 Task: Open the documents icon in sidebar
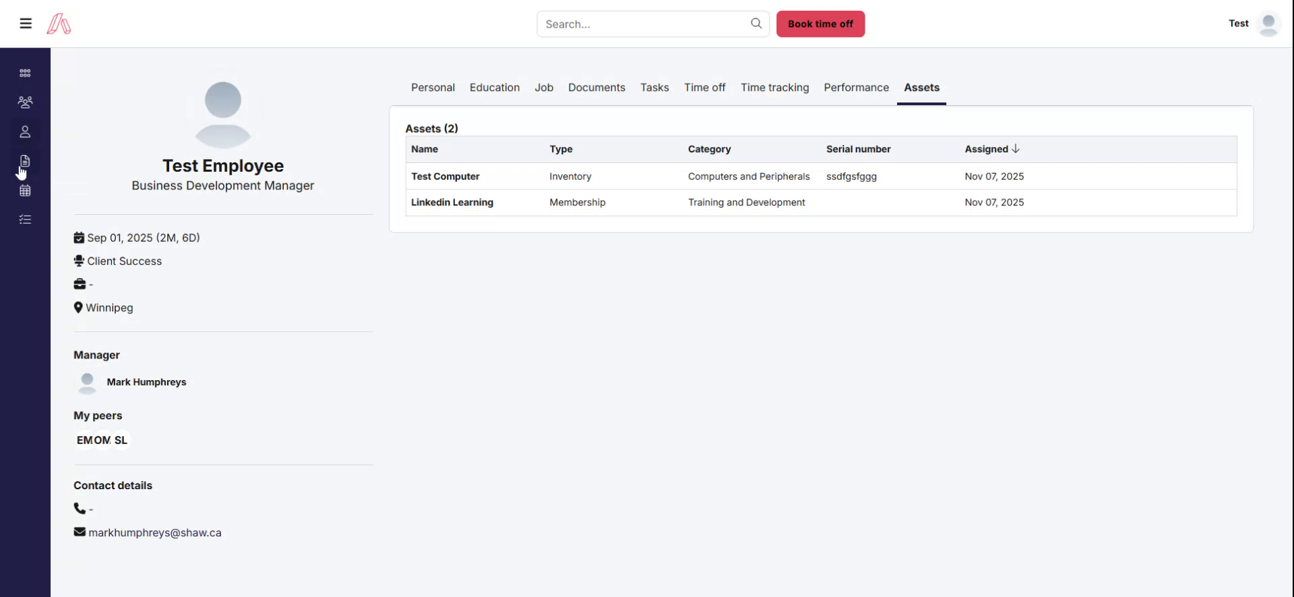25,161
